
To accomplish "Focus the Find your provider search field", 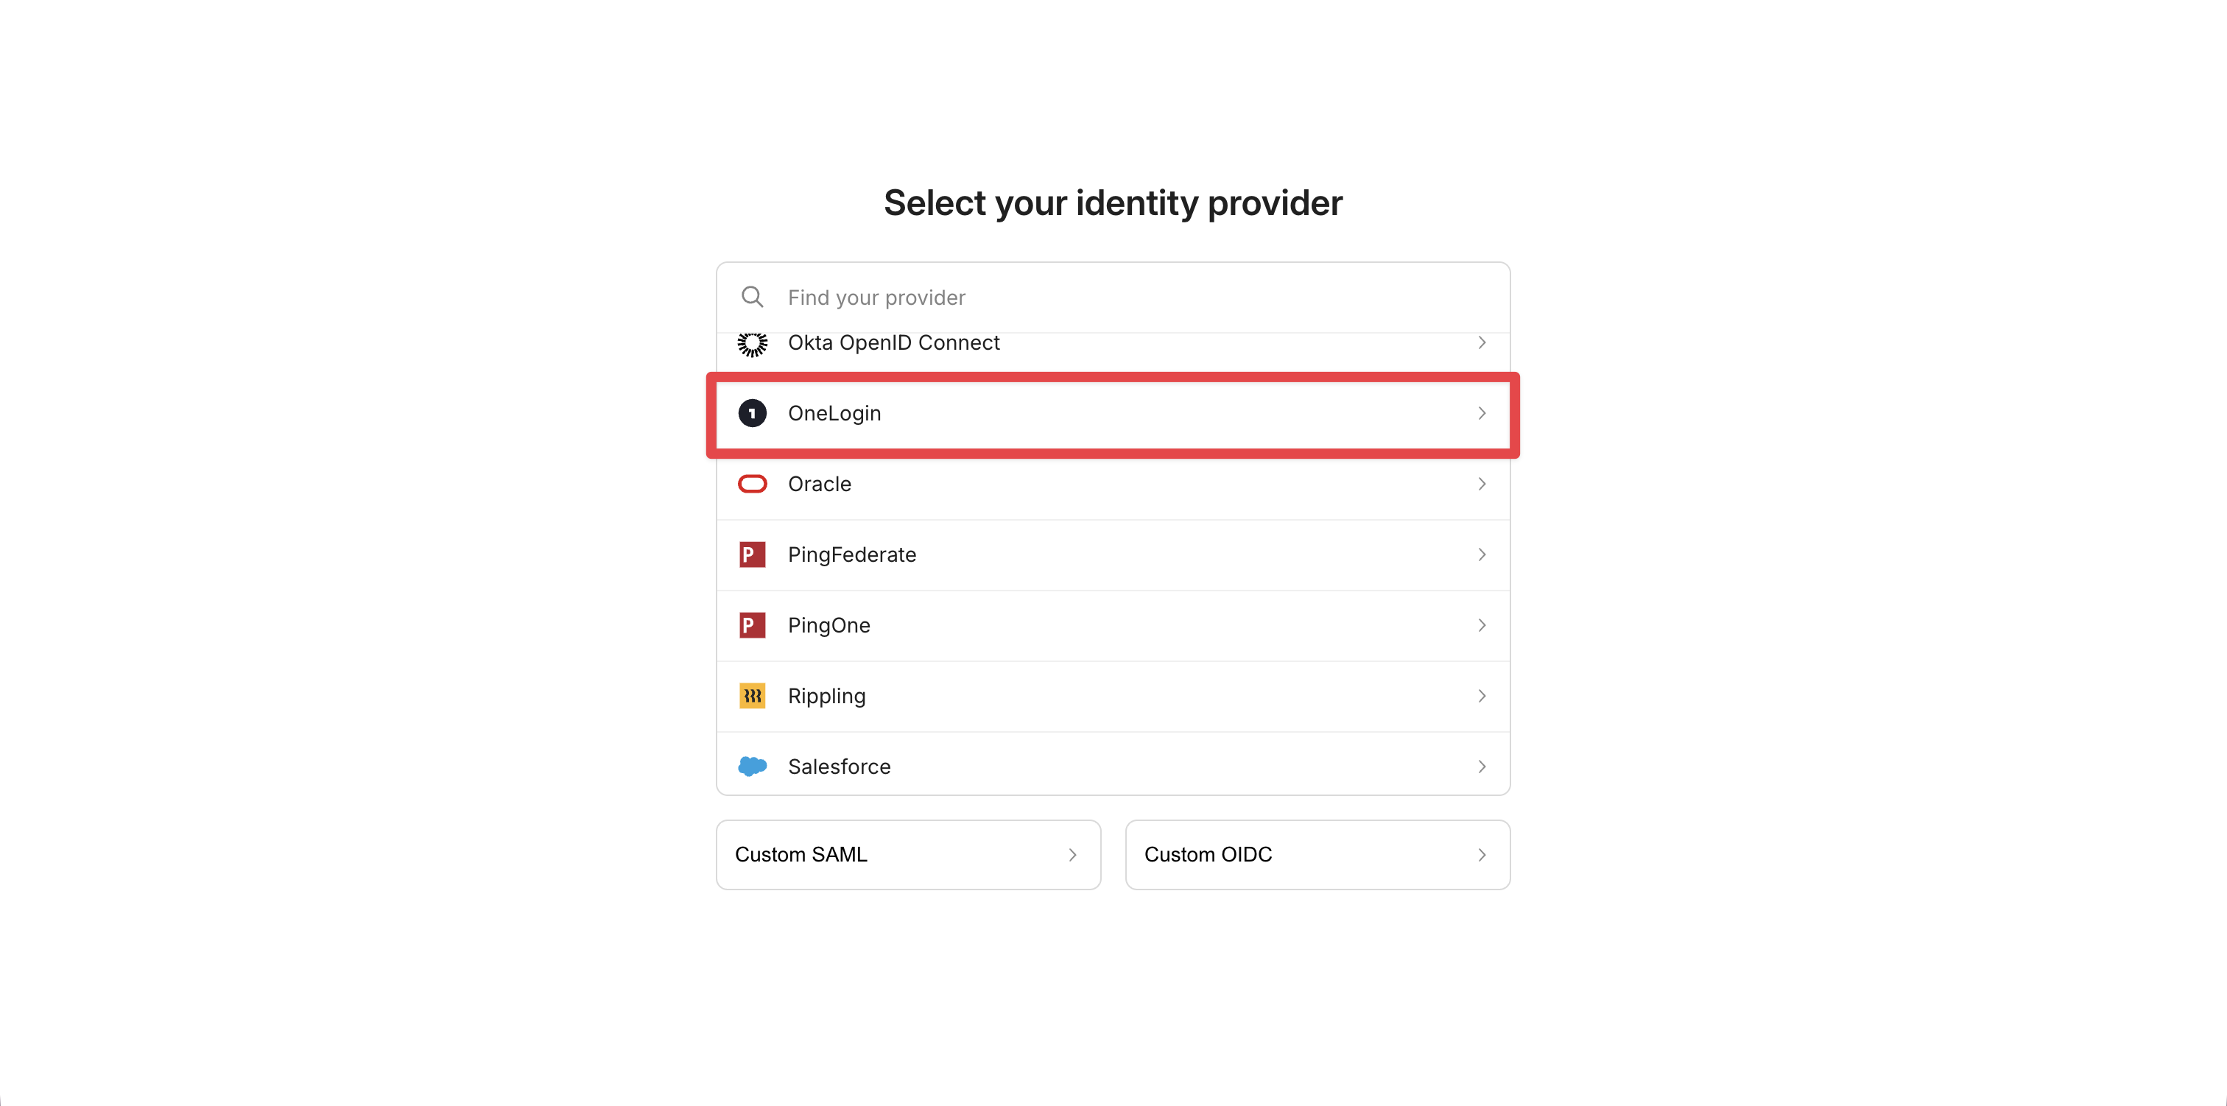I will point(1113,297).
